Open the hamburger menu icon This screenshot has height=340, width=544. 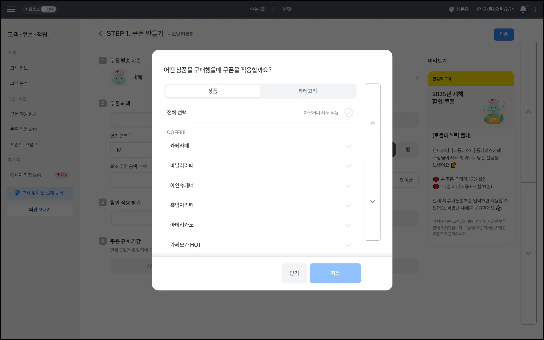tap(11, 9)
